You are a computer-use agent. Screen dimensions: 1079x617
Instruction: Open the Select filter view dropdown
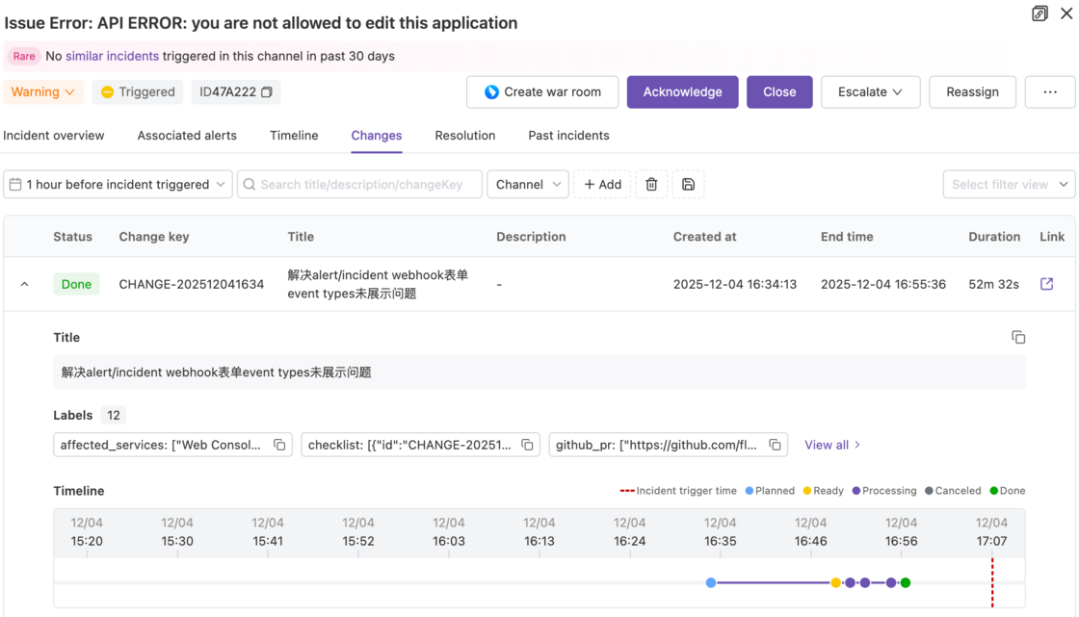(x=1009, y=185)
